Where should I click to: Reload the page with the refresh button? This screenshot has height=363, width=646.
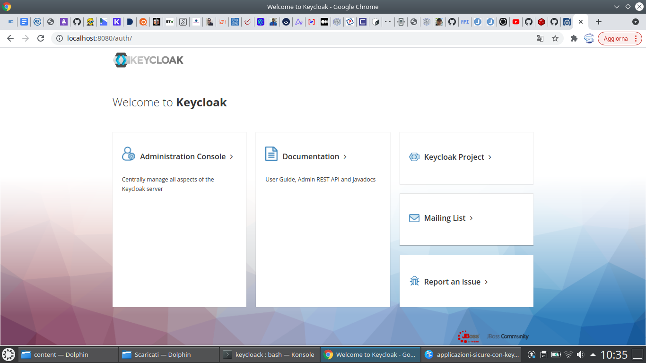tap(41, 38)
